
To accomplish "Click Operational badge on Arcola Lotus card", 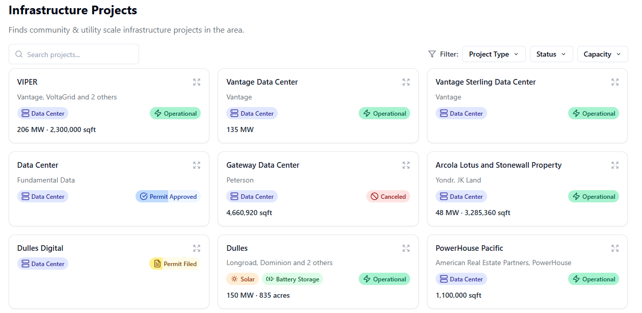I will click(x=594, y=196).
